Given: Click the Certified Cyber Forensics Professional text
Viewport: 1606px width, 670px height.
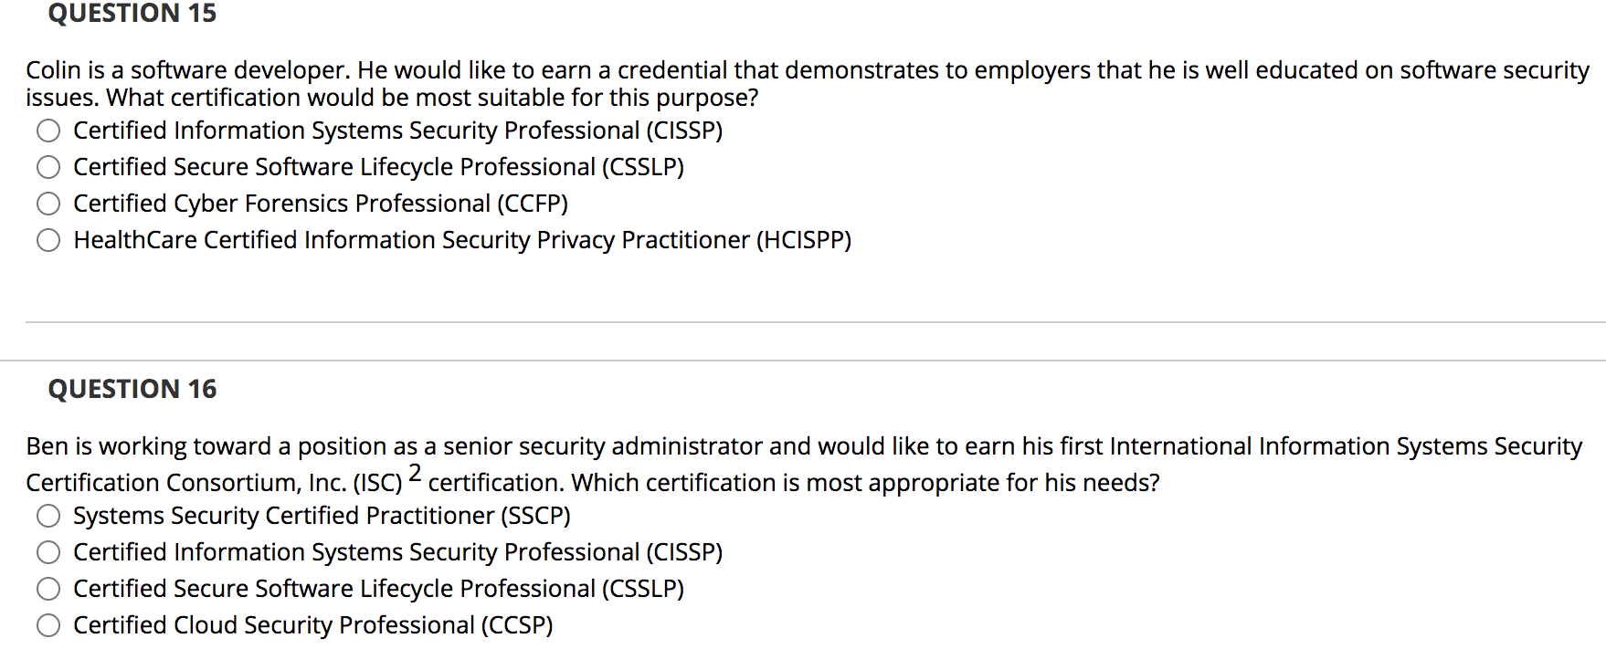Looking at the screenshot, I should click(320, 204).
